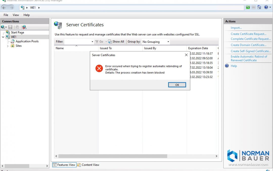This screenshot has height=171, width=273.
Task: Open the View menu
Action: click(x=16, y=15)
